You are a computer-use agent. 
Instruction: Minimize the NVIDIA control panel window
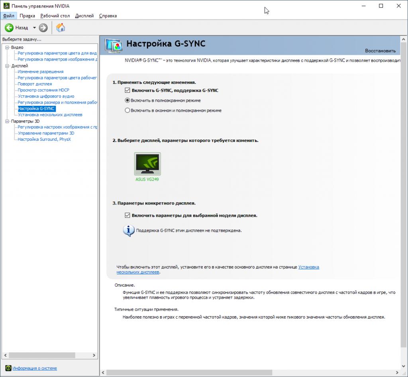tap(364, 6)
